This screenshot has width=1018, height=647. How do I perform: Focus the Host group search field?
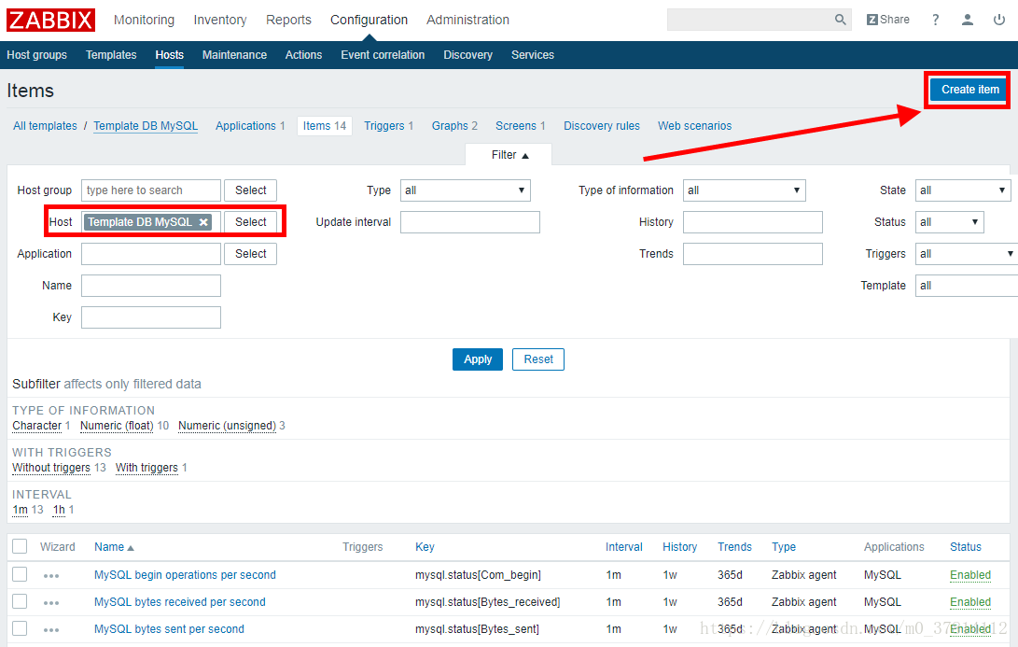point(150,190)
